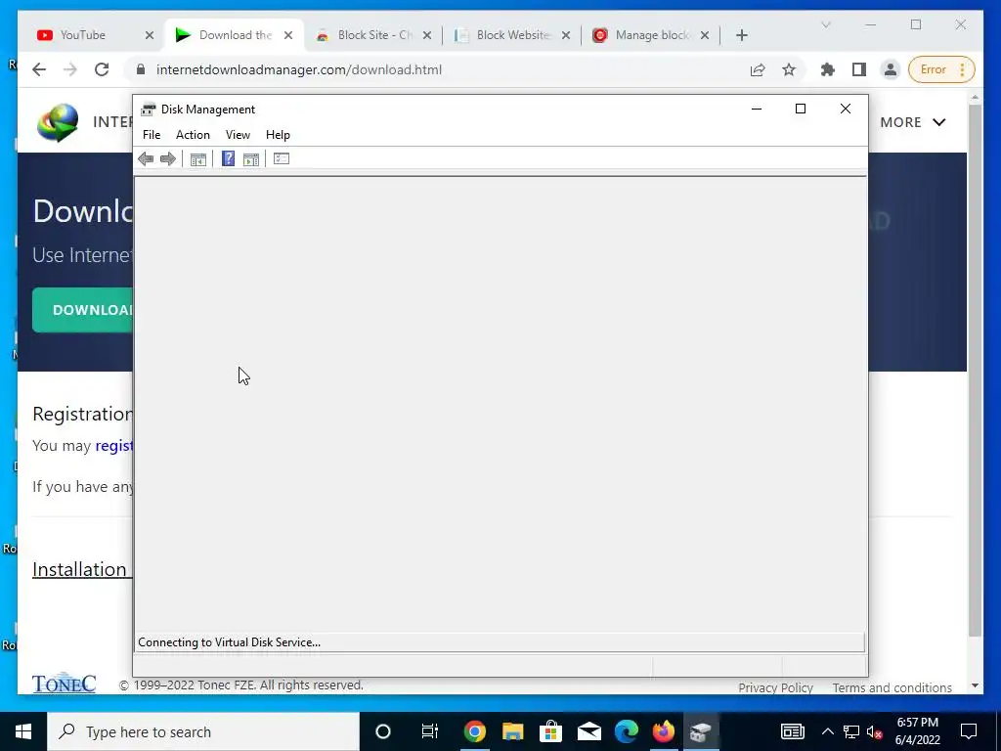Image resolution: width=1001 pixels, height=751 pixels.
Task: Close the Manage blocked tab
Action: click(x=705, y=35)
